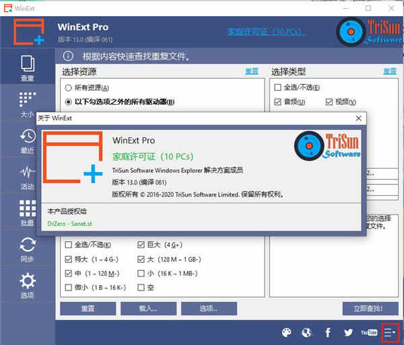Open the 查重 duplicate finder sidebar tab
Viewport: 404px width, 345px height.
coord(28,68)
